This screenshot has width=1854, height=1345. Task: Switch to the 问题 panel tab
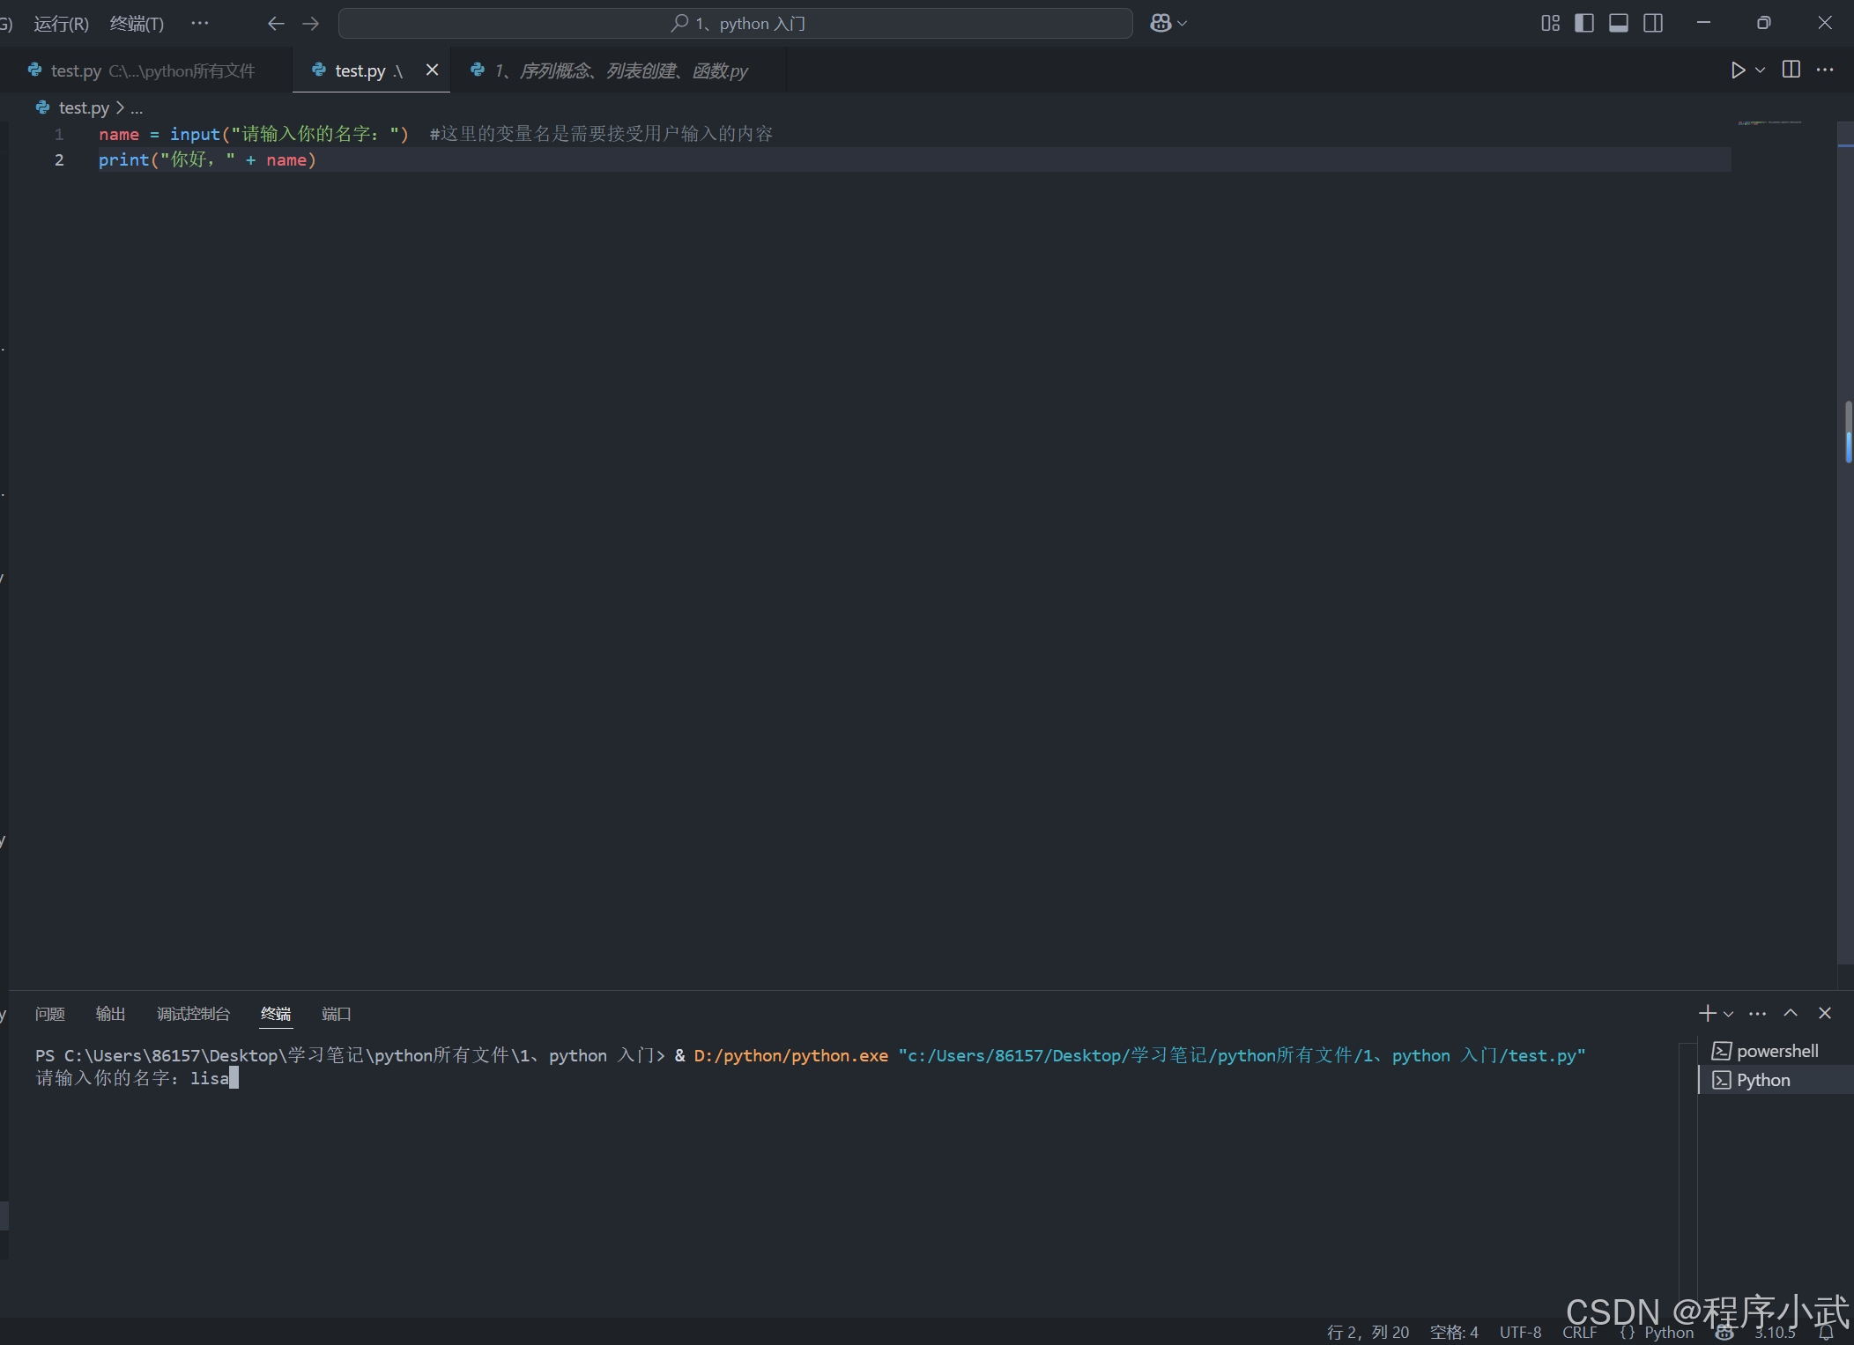click(x=50, y=1014)
